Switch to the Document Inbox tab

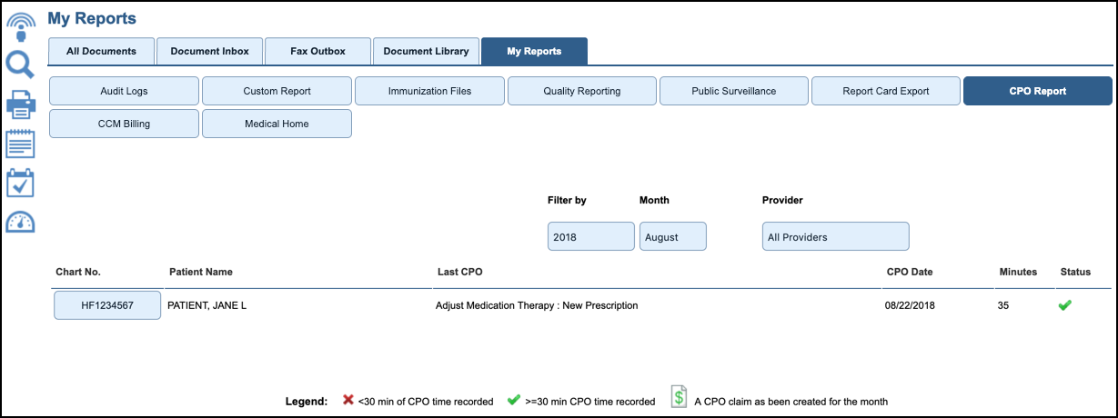209,51
